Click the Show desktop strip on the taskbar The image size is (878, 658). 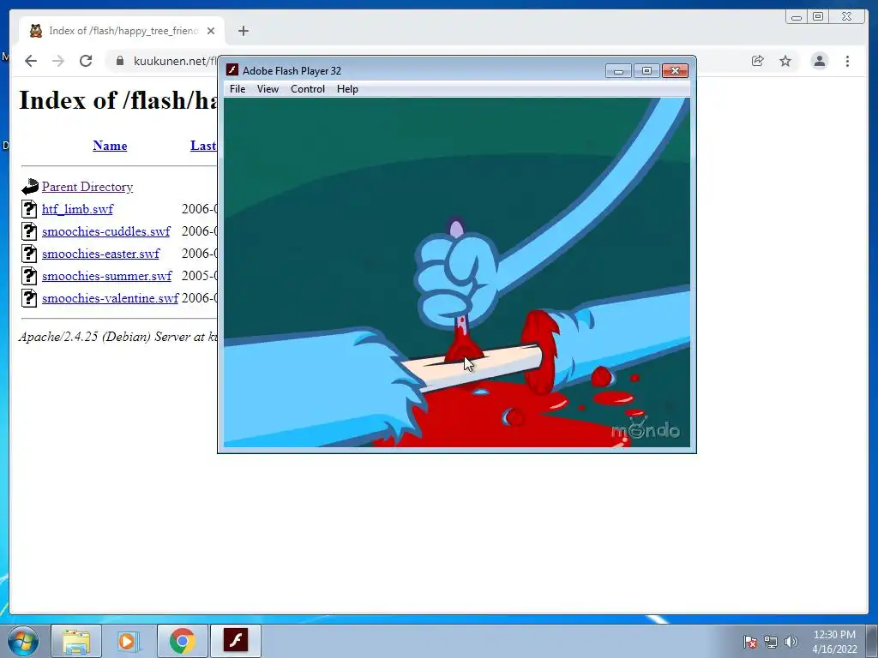[873, 641]
